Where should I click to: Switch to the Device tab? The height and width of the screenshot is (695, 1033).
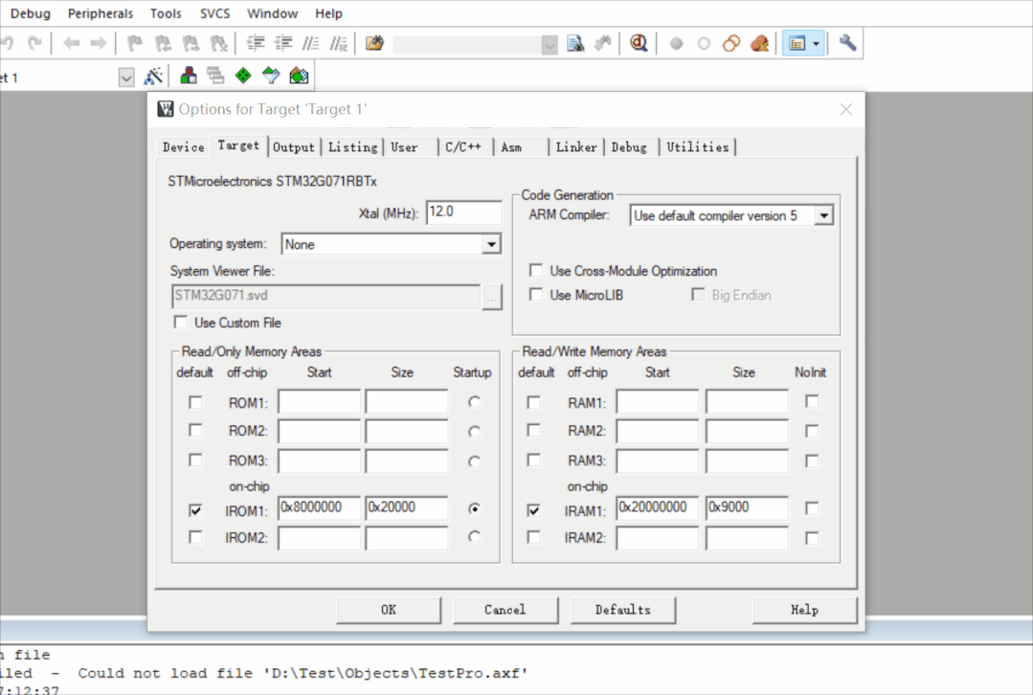coord(183,146)
